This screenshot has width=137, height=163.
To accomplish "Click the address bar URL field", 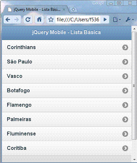I will click(78, 20).
